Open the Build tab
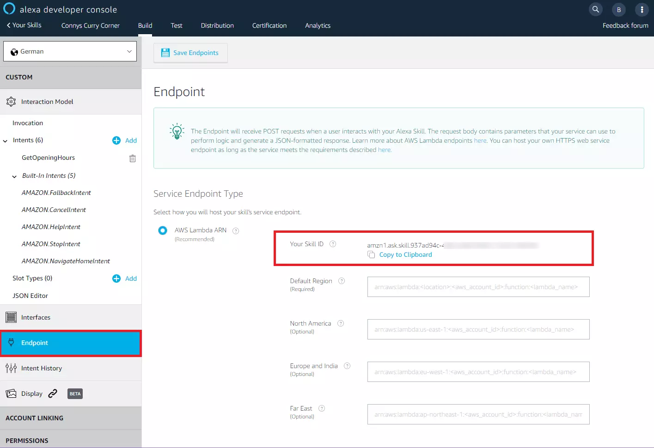 click(x=145, y=25)
